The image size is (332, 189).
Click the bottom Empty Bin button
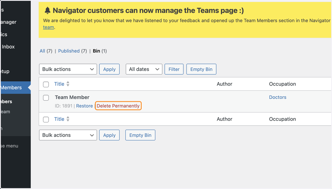tap(140, 135)
